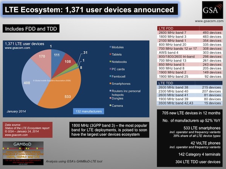Select the 1900 MHz band 2 row
The width and height of the screenshot is (226, 169).
click(x=190, y=72)
